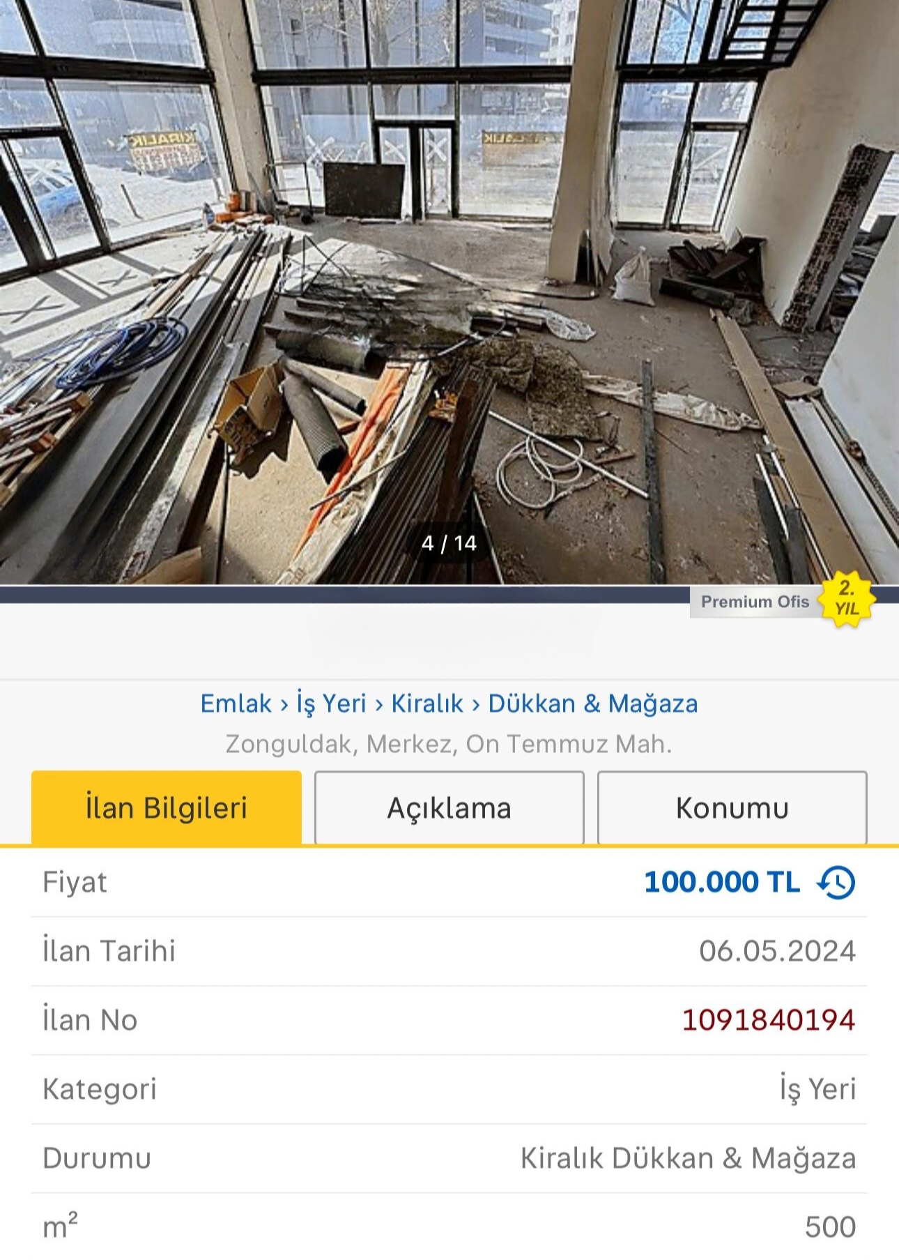Open the İş Yeri breadcrumb link

pyautogui.click(x=331, y=704)
